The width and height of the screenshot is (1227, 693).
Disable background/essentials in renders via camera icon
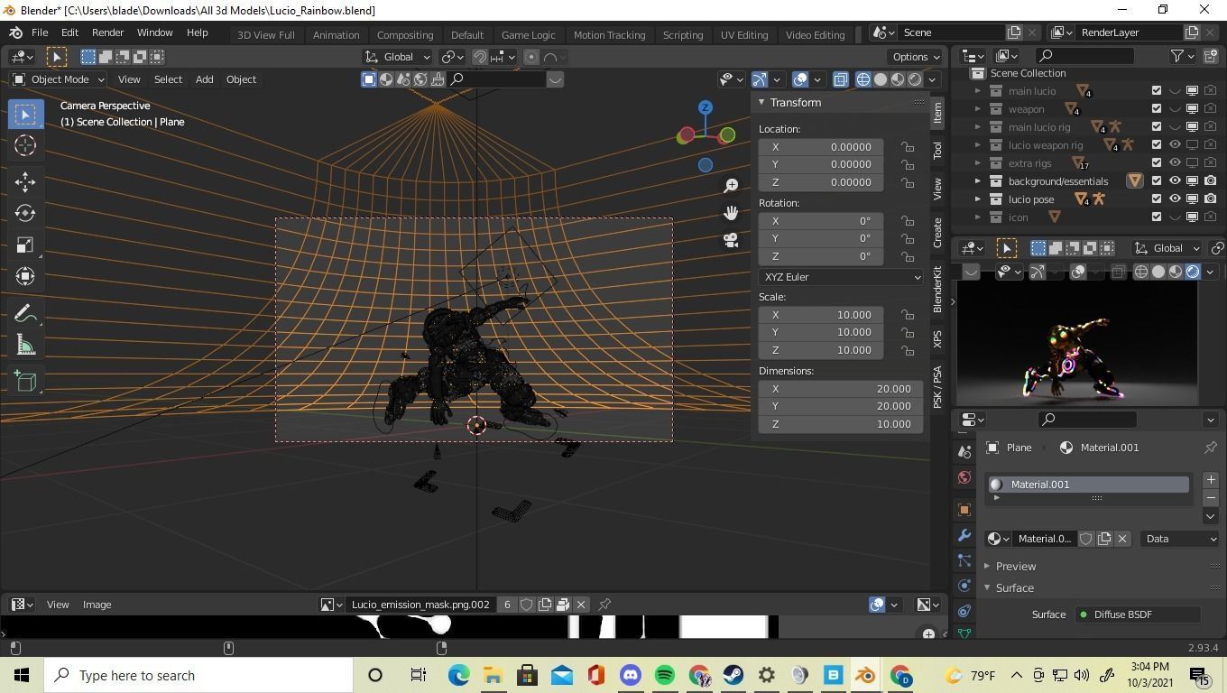coord(1210,181)
